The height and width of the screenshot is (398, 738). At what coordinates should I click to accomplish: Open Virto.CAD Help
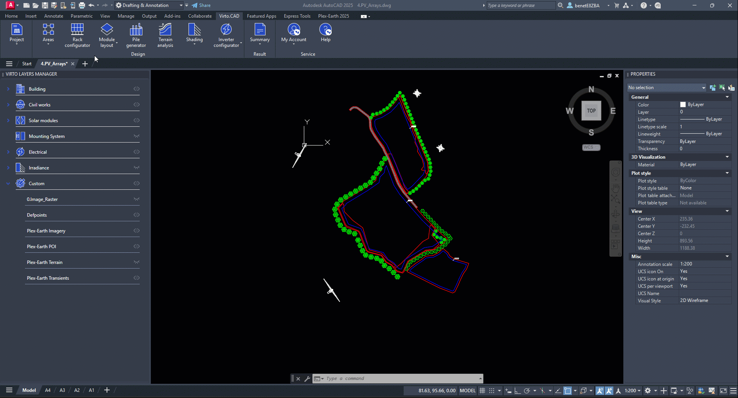pyautogui.click(x=326, y=33)
